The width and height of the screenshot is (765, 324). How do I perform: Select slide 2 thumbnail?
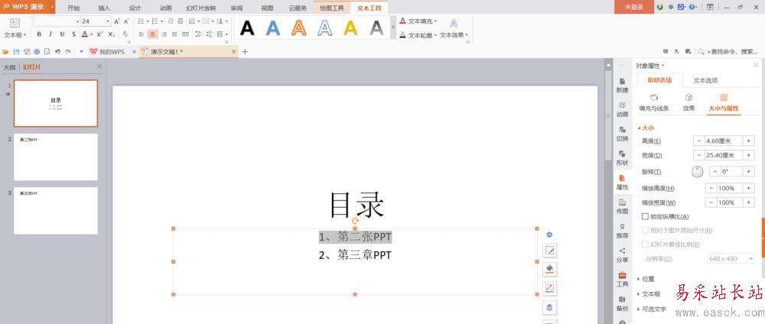pos(56,157)
